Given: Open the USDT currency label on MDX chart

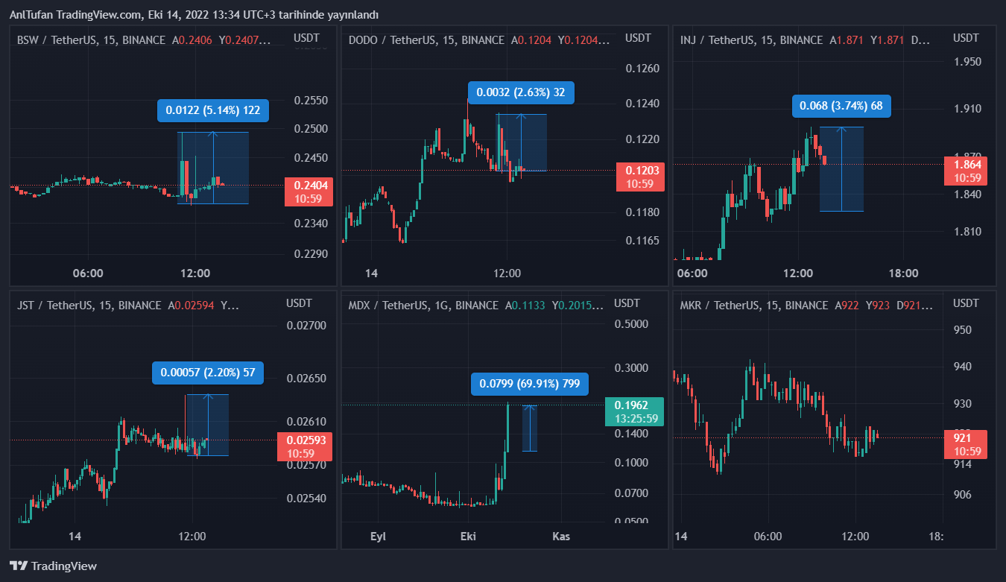Looking at the screenshot, I should [627, 303].
